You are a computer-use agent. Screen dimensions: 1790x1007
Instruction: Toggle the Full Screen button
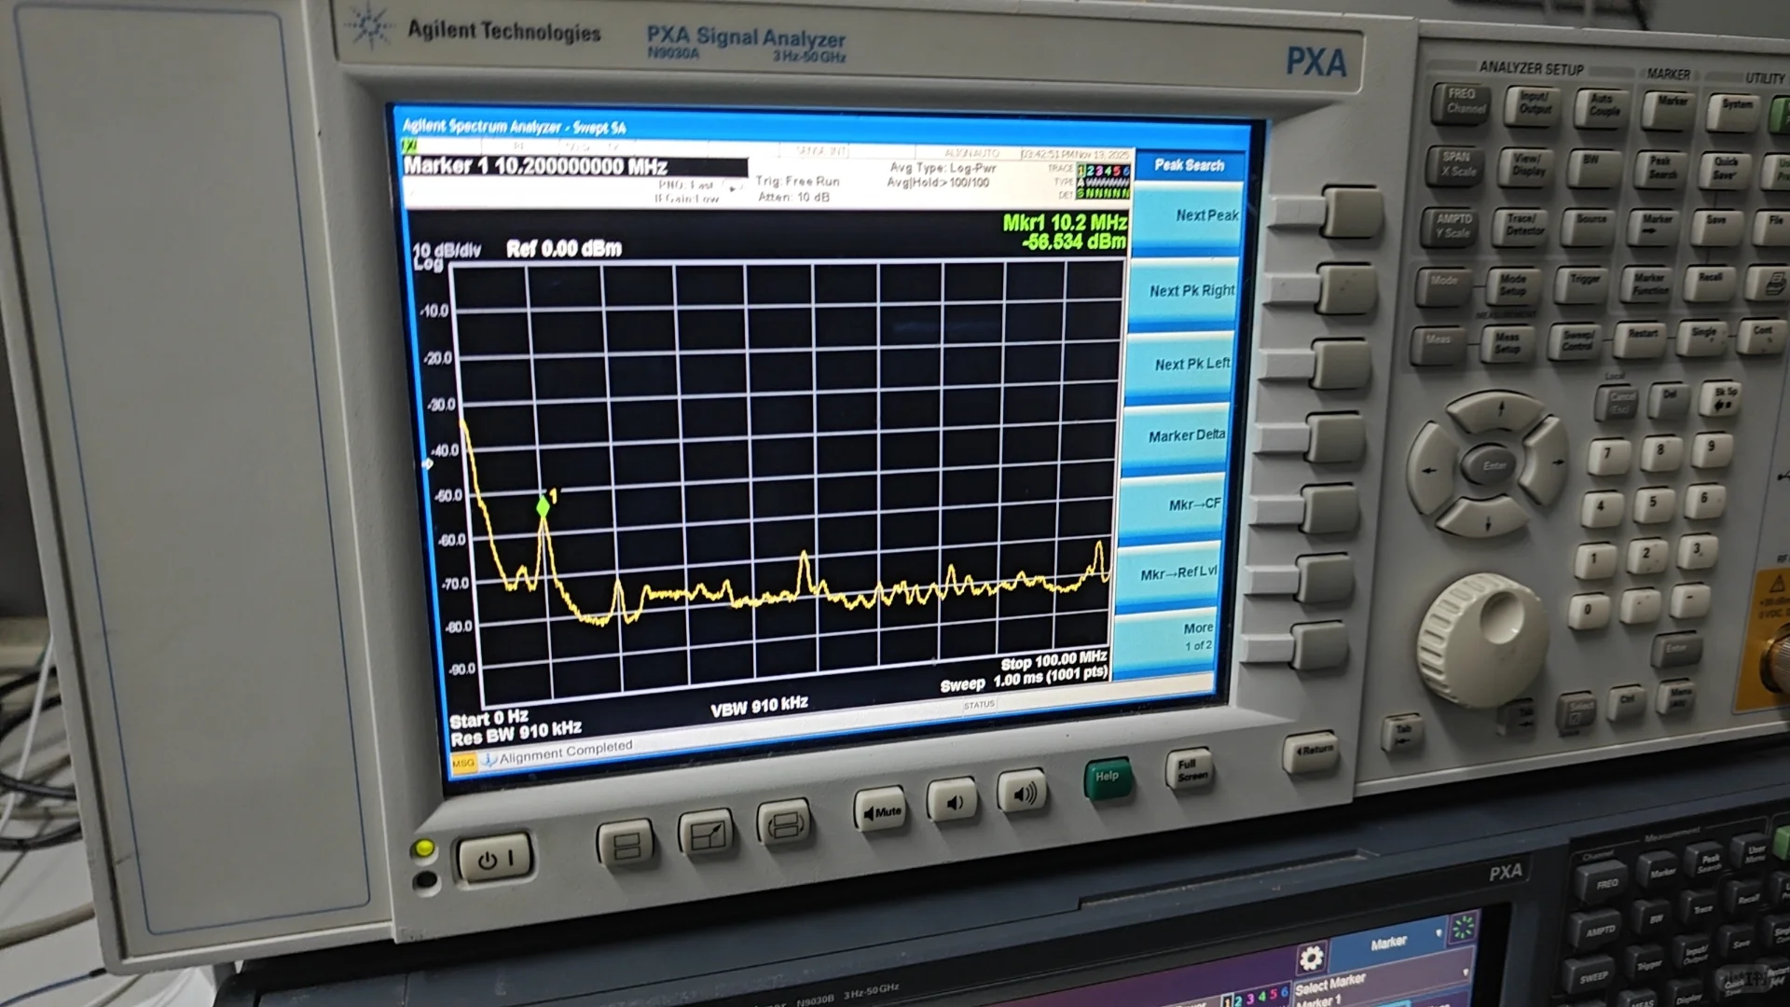coord(1191,770)
